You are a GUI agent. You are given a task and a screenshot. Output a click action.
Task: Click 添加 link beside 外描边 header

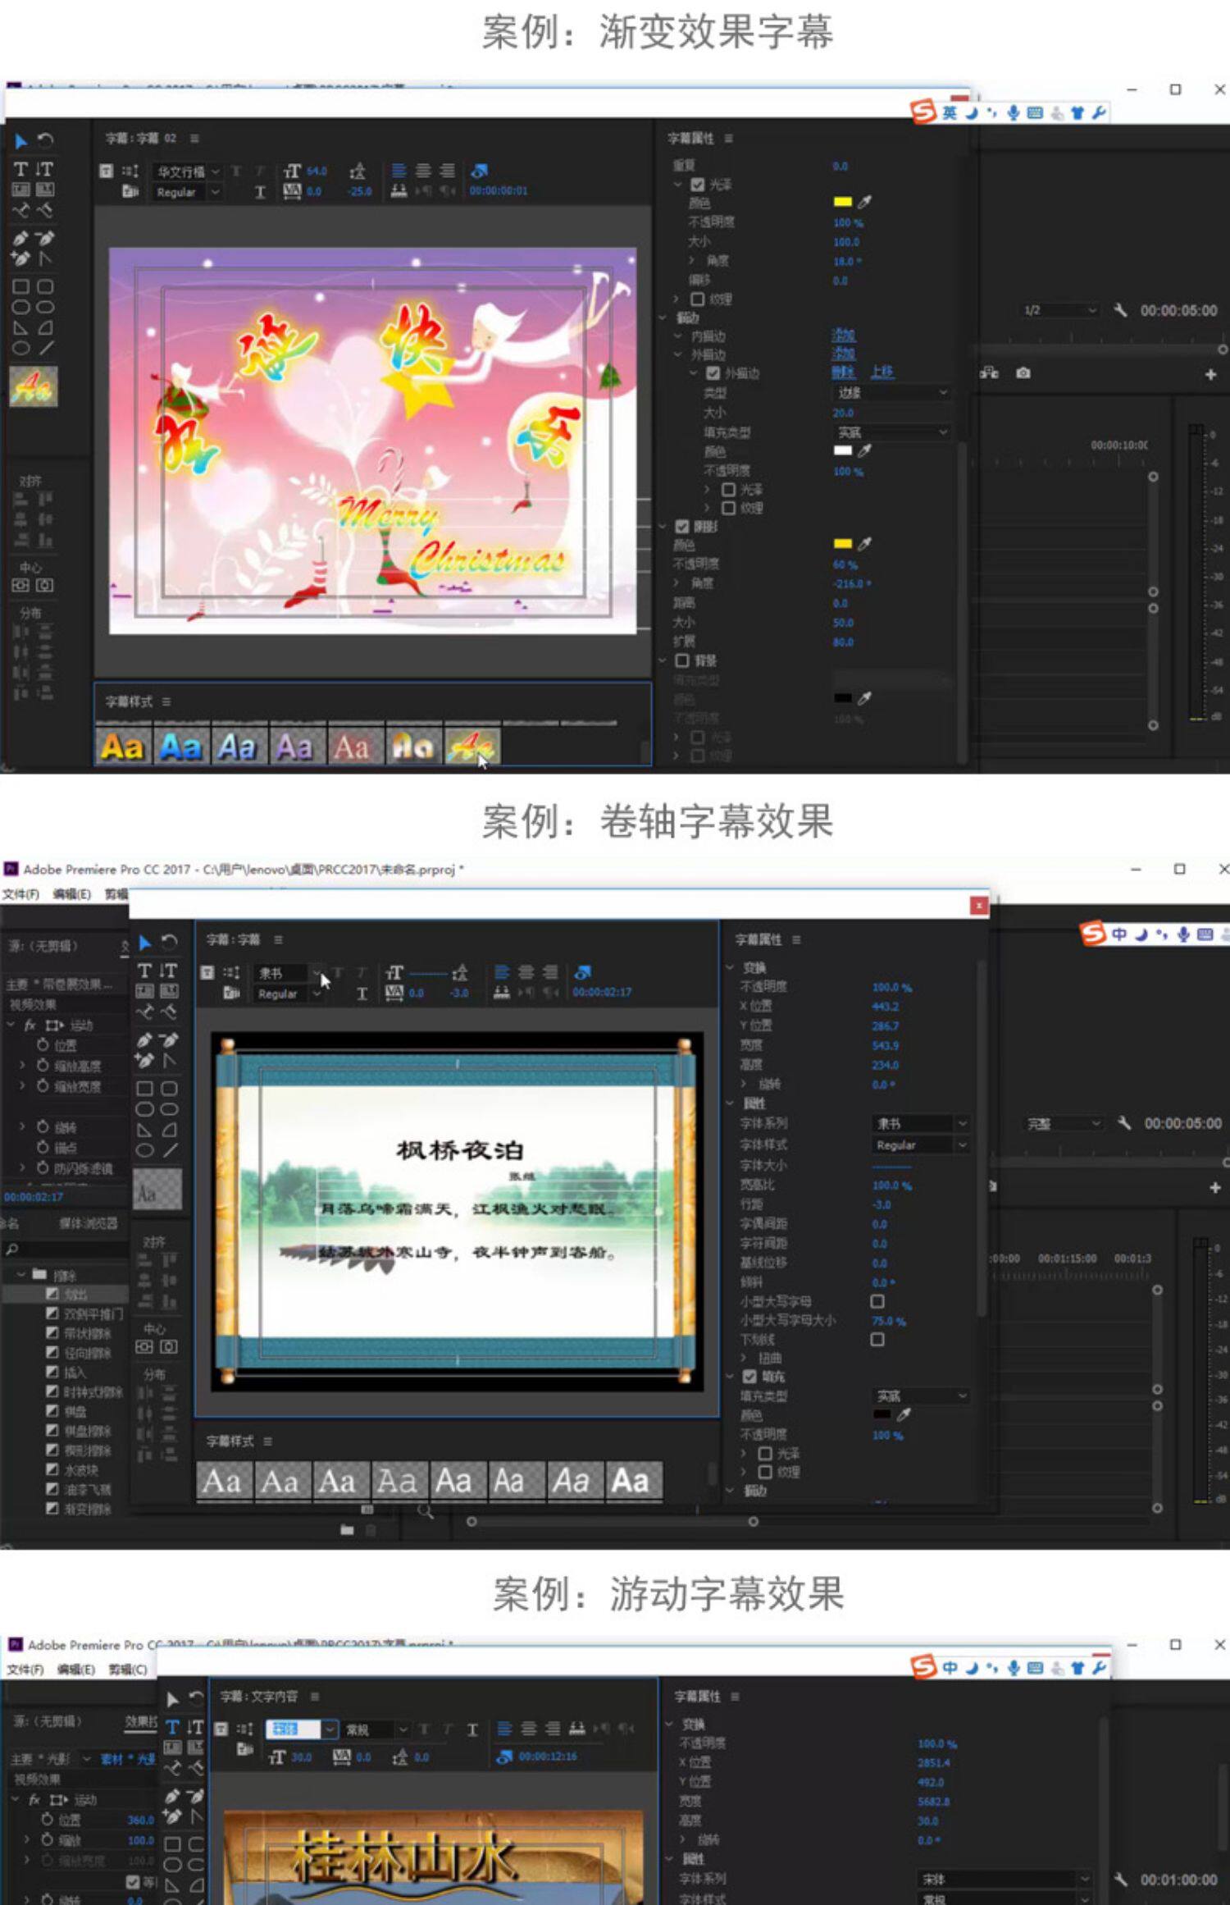point(843,354)
